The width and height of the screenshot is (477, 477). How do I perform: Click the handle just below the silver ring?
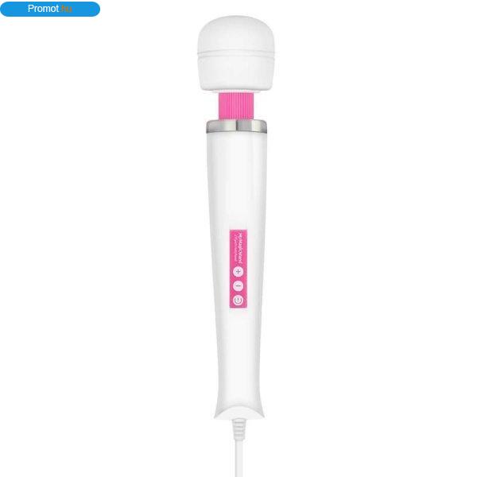point(237,143)
